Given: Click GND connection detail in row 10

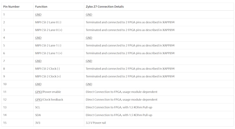Looking at the screenshot, I should click(x=89, y=84).
